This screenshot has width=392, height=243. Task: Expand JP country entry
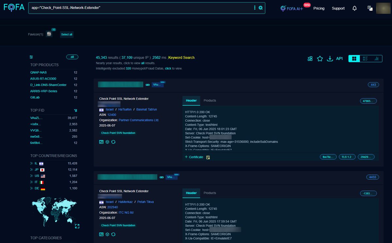[x=32, y=170]
